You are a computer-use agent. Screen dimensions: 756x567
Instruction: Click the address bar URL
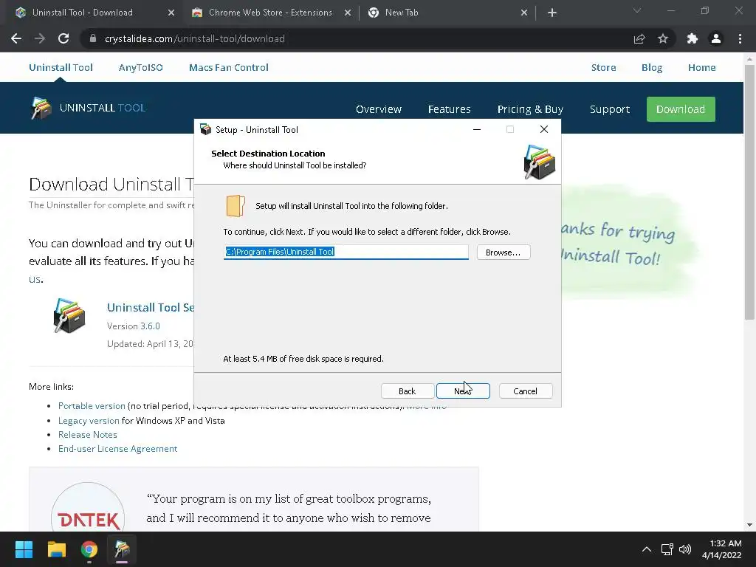click(x=195, y=38)
